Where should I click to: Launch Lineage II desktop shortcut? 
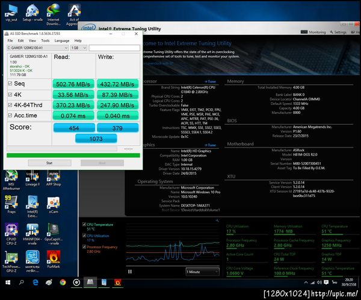(32, 178)
